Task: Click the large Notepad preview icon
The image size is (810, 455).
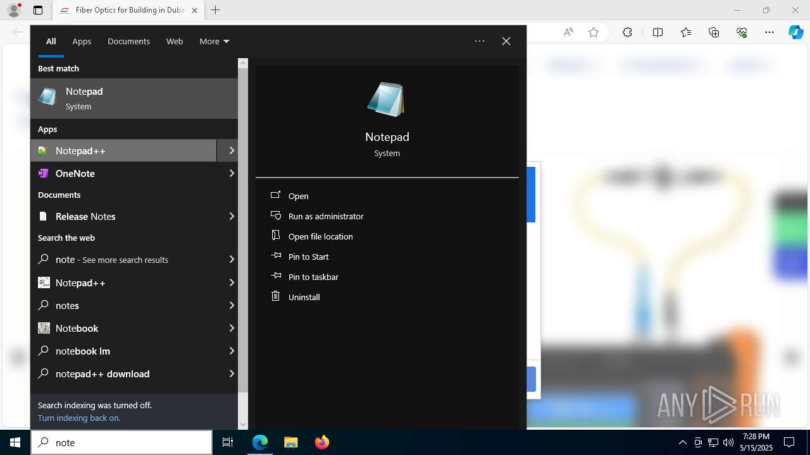Action: (386, 99)
